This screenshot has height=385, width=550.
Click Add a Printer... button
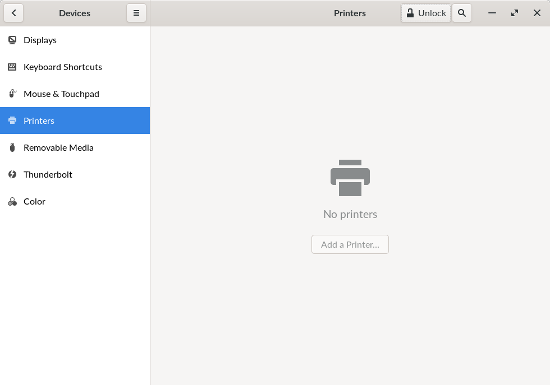pyautogui.click(x=350, y=244)
